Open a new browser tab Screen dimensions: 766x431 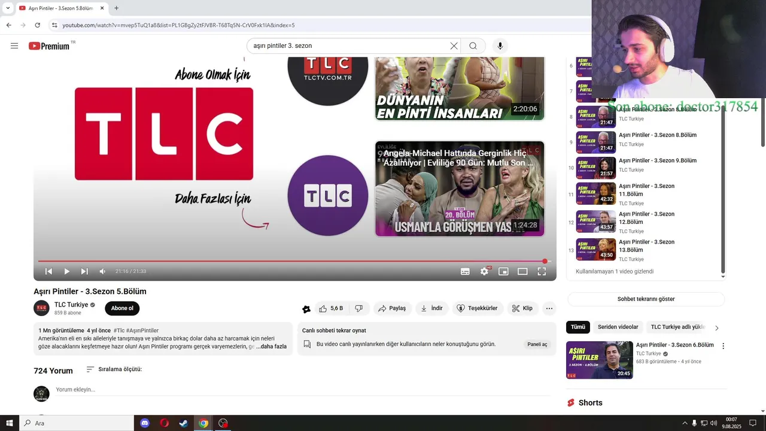coord(116,8)
